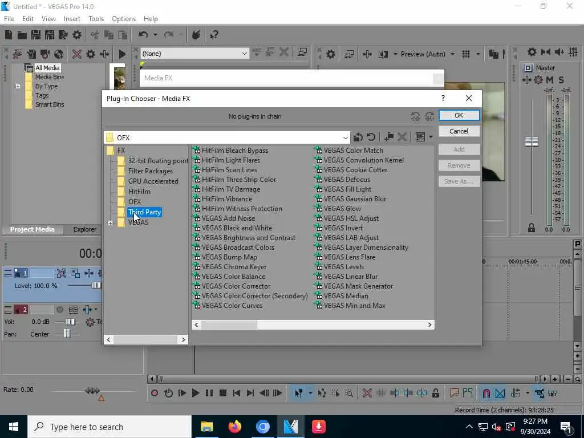The width and height of the screenshot is (584, 438).
Task: Click the Master bus Solo S button
Action: (561, 80)
